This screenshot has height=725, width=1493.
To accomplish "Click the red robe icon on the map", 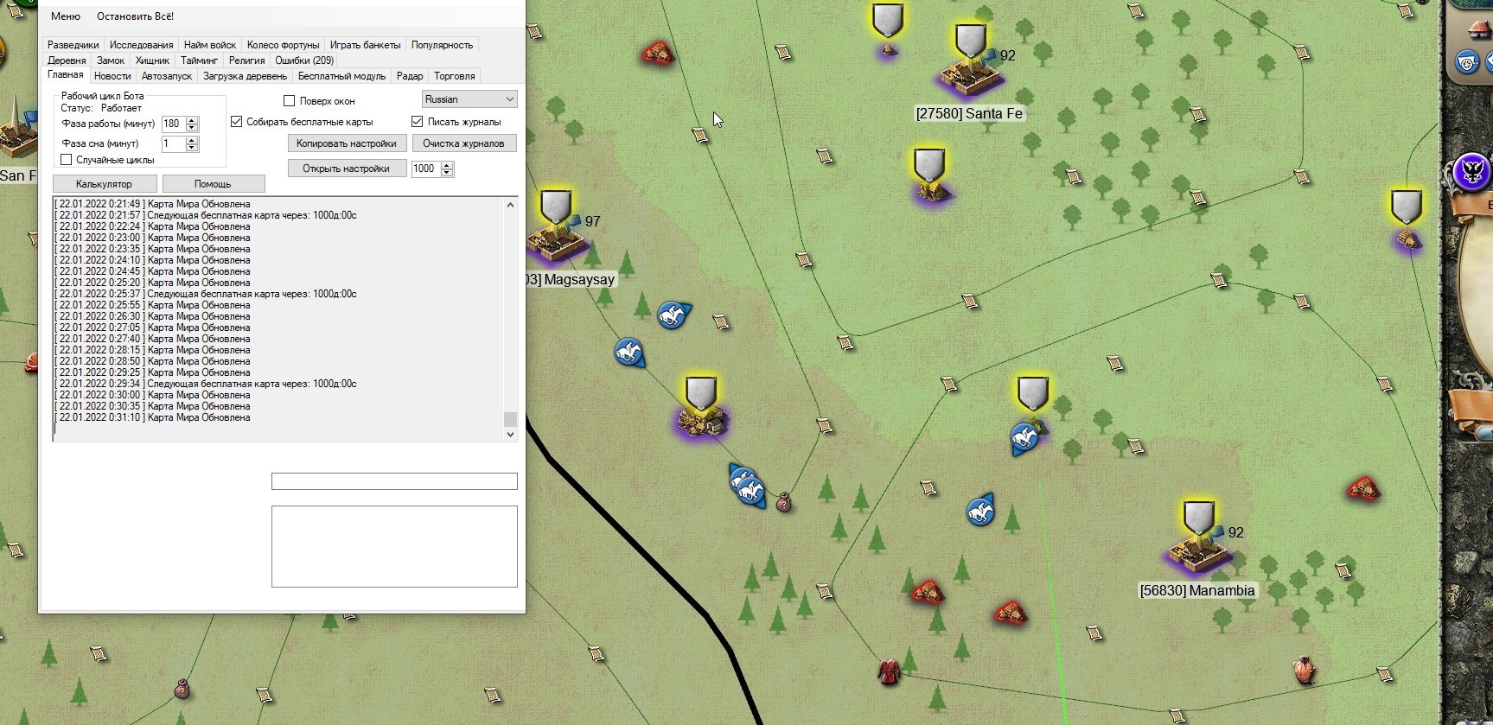I will click(889, 671).
